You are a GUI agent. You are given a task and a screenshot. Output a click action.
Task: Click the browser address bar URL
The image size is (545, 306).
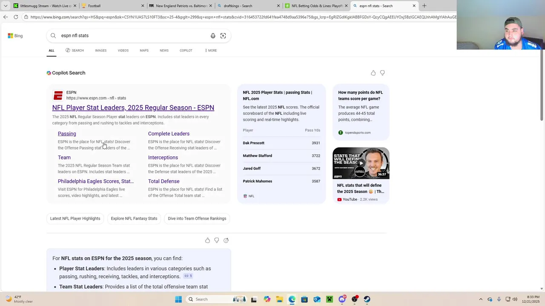pos(243,17)
